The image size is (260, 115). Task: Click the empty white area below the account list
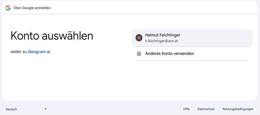[192, 80]
